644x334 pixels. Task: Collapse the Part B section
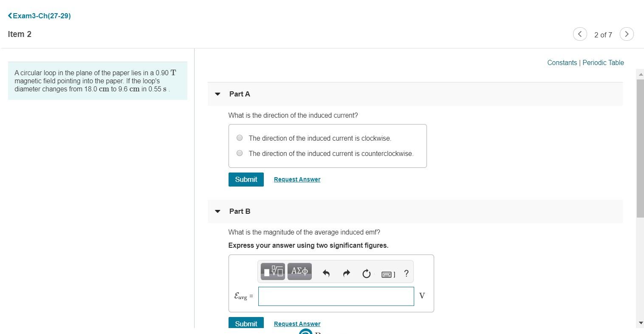[217, 211]
